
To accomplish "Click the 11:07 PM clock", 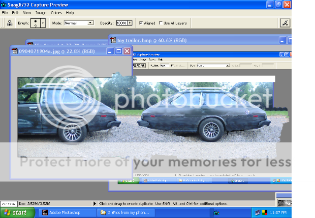I will click(278, 213).
